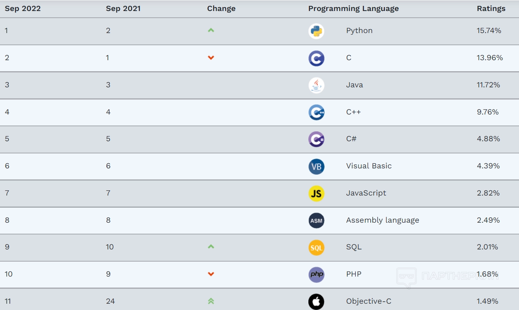Click the Ratings column header
The width and height of the screenshot is (519, 310).
pyautogui.click(x=491, y=9)
